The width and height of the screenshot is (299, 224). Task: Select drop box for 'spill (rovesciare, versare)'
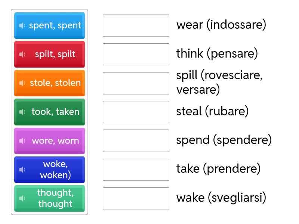pyautogui.click(x=136, y=83)
